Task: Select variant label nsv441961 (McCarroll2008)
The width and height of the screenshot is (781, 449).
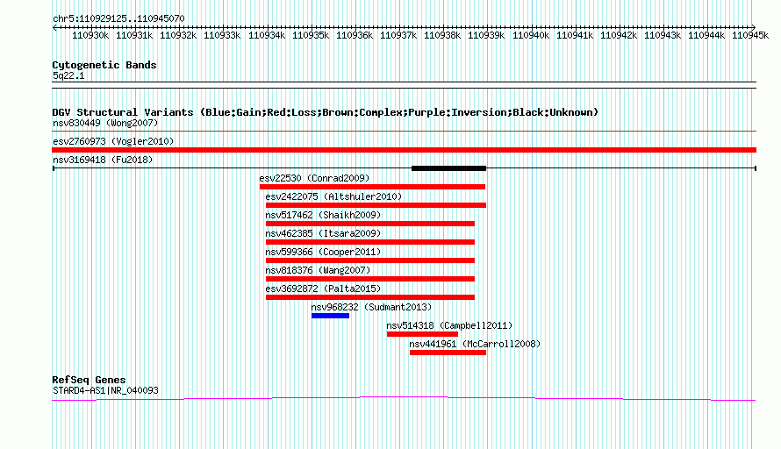Action: point(475,344)
